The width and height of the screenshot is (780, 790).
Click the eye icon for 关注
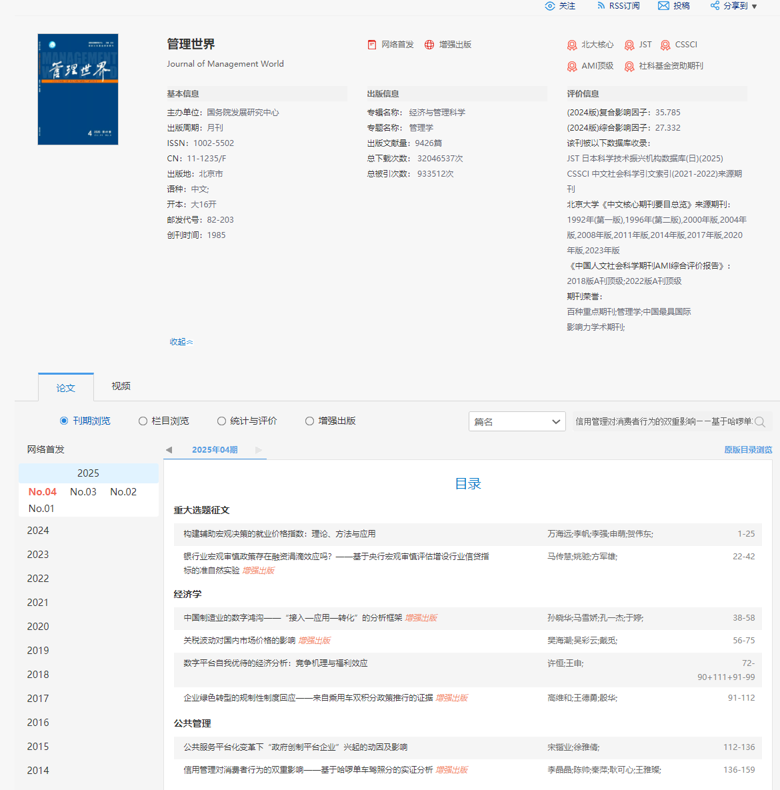pyautogui.click(x=550, y=6)
